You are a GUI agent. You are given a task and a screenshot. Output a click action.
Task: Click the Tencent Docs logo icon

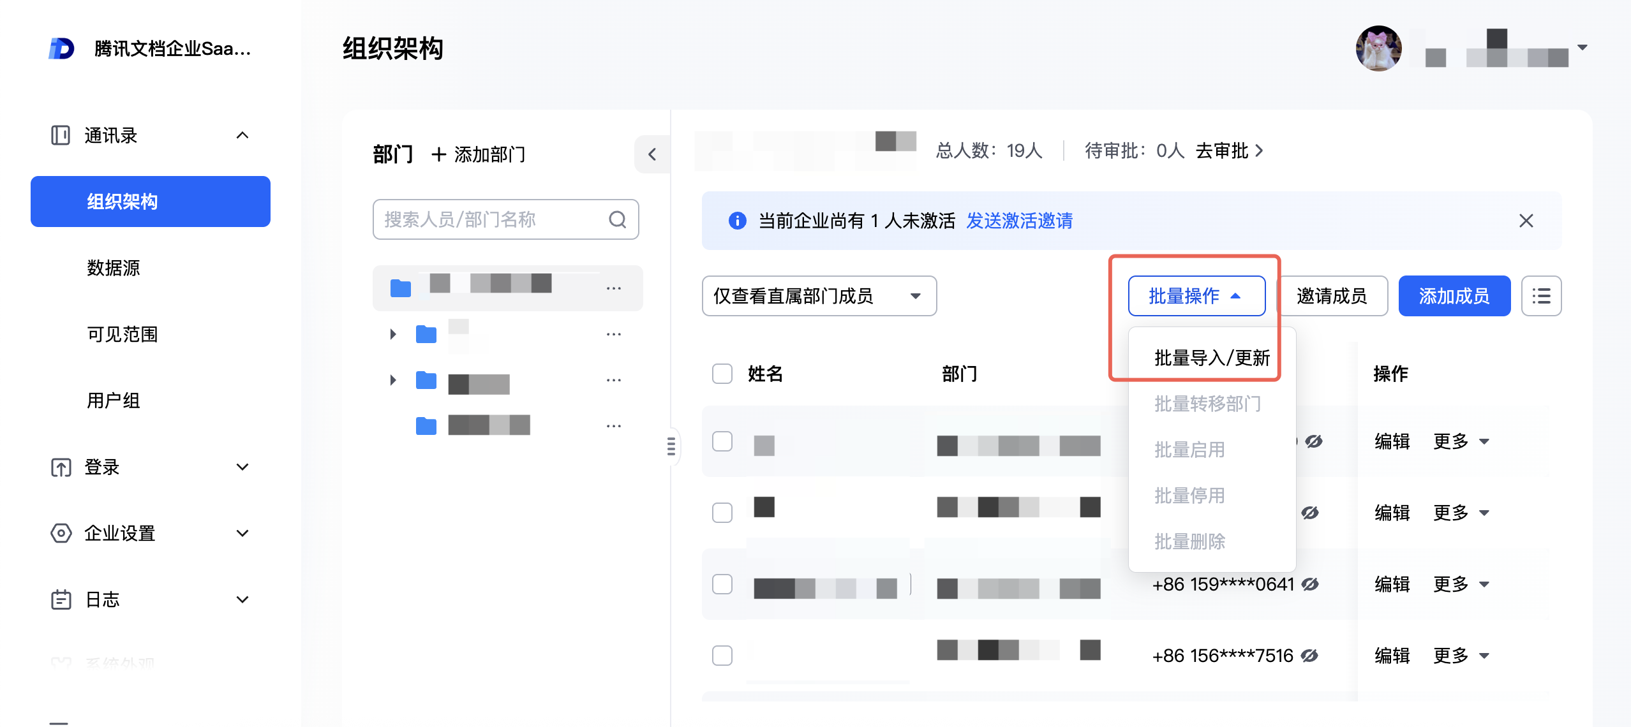tap(62, 48)
